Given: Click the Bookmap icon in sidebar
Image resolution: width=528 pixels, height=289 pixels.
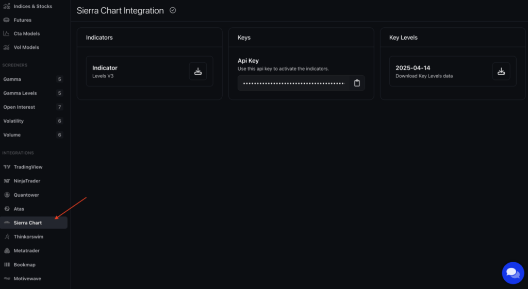Looking at the screenshot, I should (x=7, y=264).
